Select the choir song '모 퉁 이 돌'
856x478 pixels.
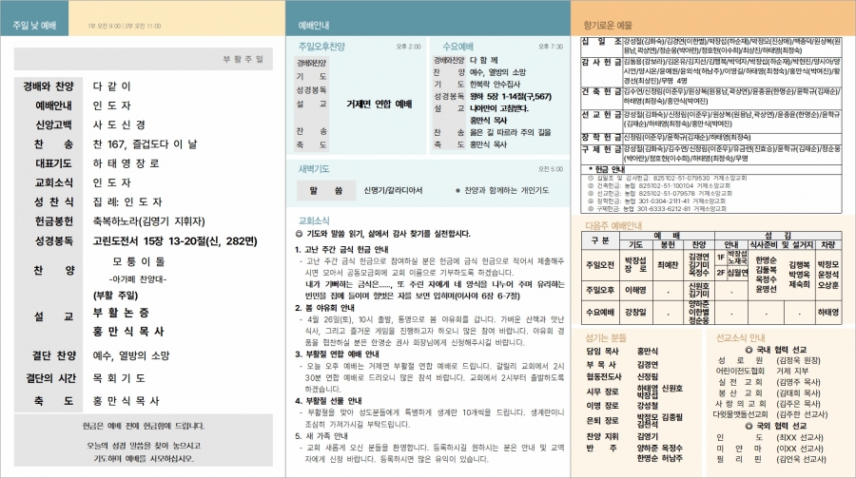[139, 262]
